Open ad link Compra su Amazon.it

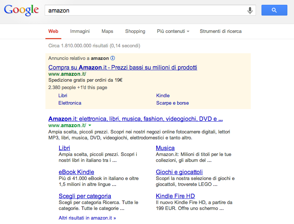[123, 67]
